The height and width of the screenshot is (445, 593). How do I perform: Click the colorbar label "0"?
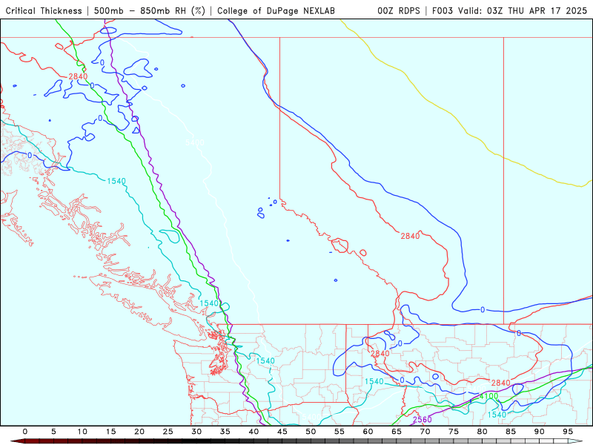point(25,432)
